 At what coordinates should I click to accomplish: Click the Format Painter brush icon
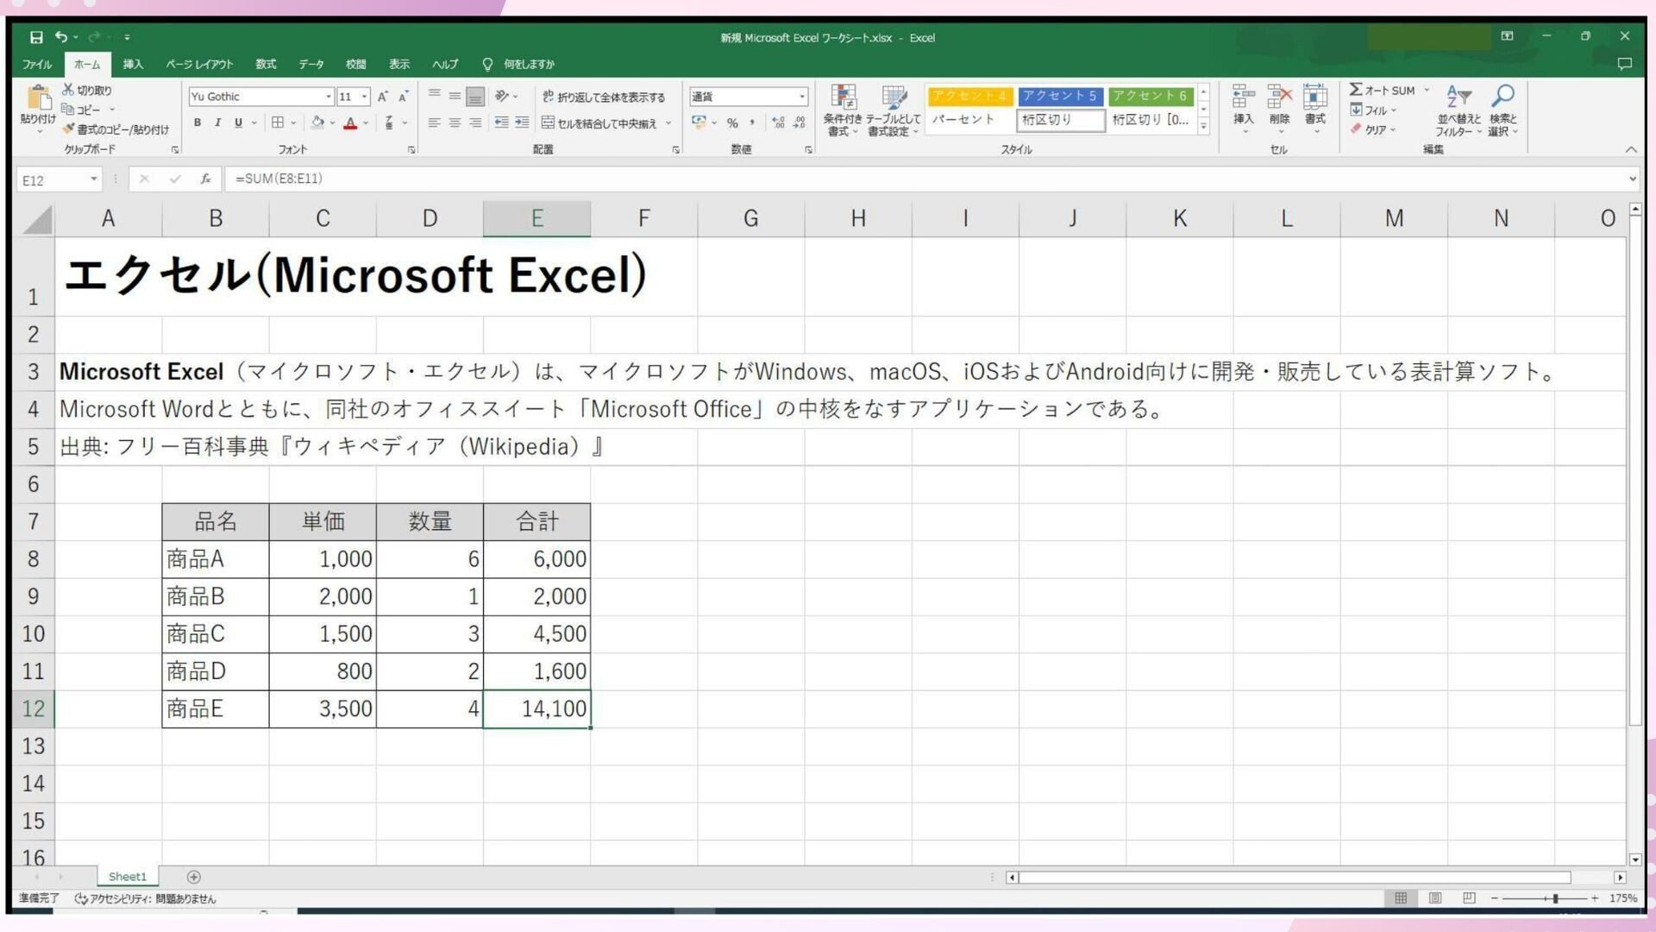tap(68, 129)
